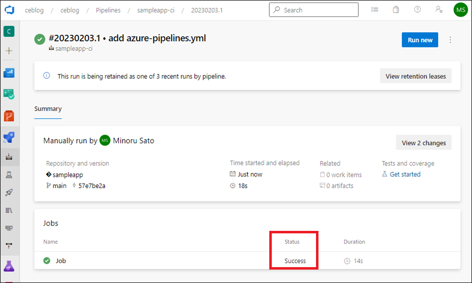The height and width of the screenshot is (283, 472).
Task: Open help question mark icon
Action: (417, 9)
